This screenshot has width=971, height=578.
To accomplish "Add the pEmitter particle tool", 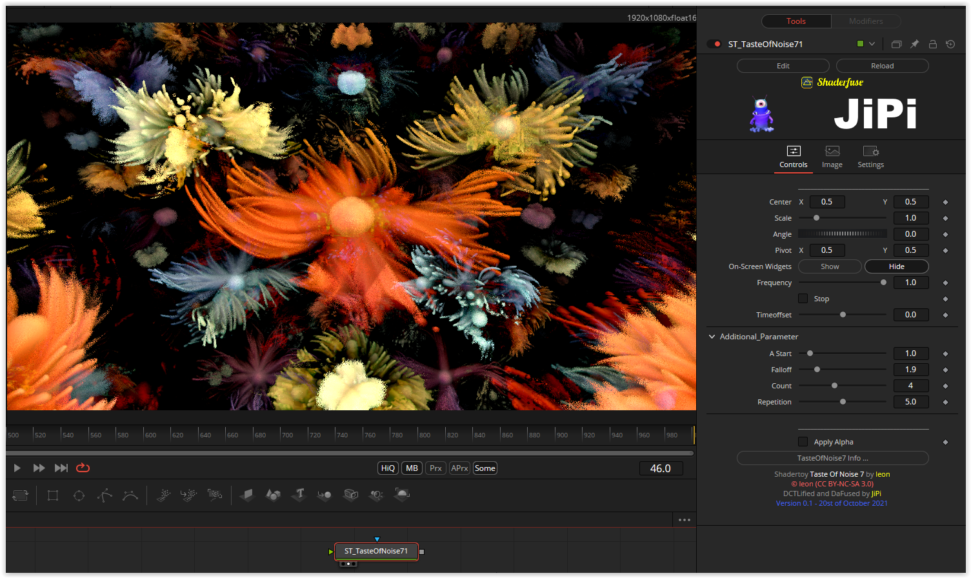I will [x=163, y=495].
